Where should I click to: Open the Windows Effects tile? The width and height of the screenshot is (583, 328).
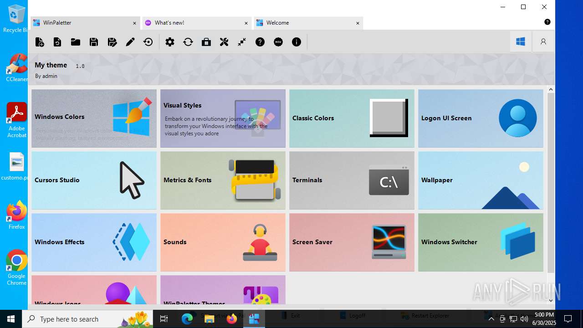click(94, 242)
